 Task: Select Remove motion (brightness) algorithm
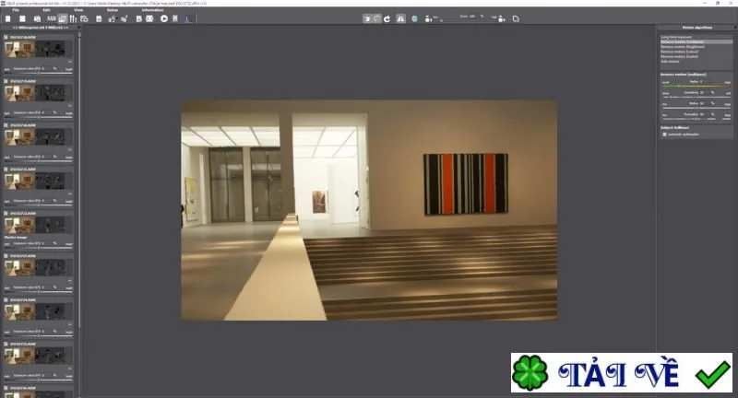pos(683,46)
